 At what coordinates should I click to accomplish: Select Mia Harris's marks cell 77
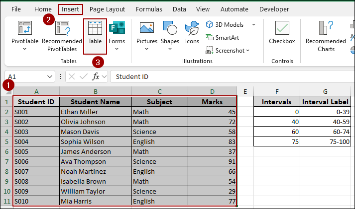point(213,201)
